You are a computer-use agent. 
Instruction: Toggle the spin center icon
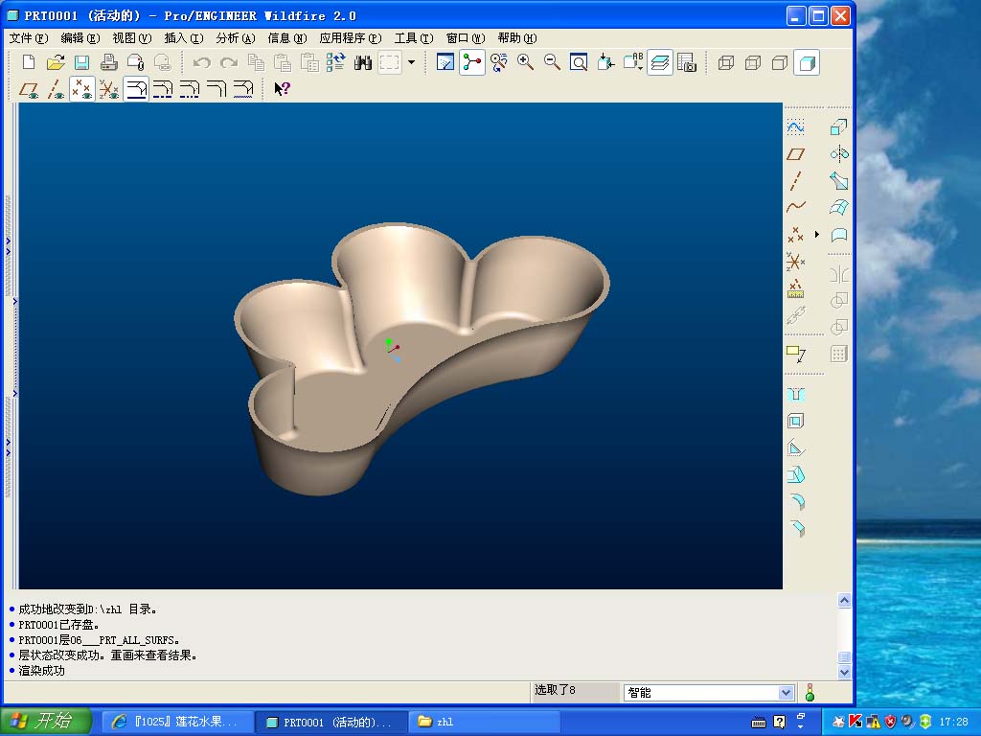pyautogui.click(x=472, y=62)
